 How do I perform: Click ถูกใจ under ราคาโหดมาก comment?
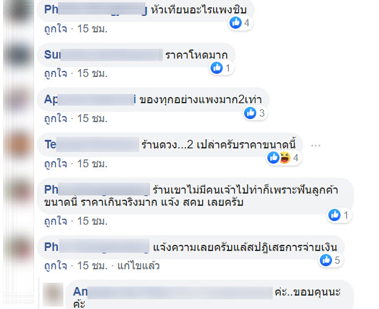tap(56, 73)
